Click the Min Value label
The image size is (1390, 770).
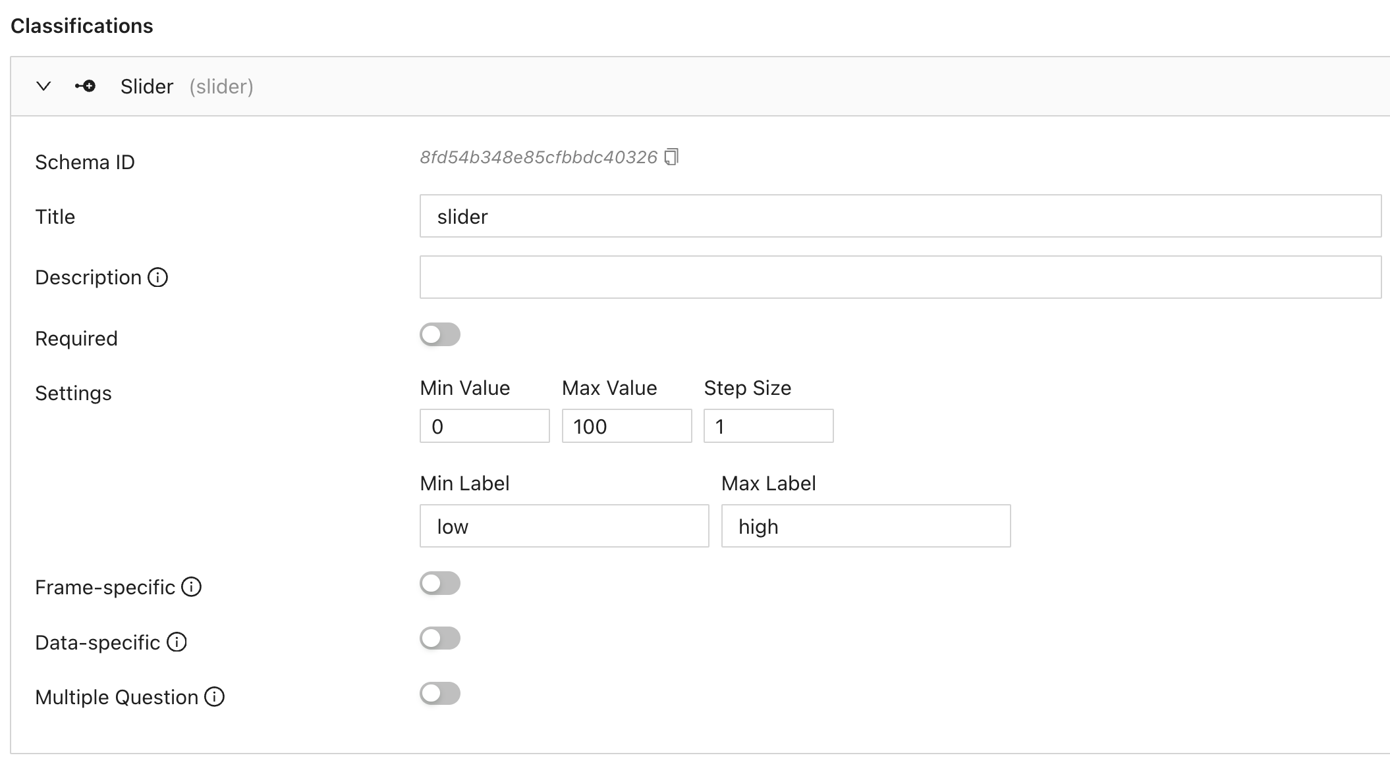pos(465,388)
